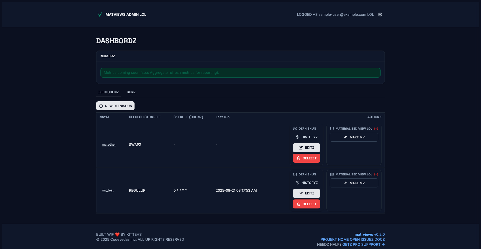This screenshot has width=481, height=249.
Task: Click red X status icon for mv_test
Action: click(376, 174)
